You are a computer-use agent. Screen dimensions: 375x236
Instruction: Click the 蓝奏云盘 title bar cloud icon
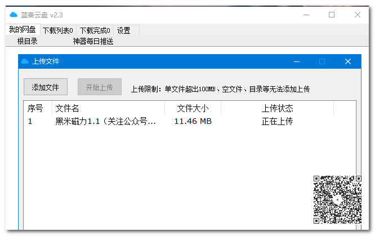click(14, 15)
